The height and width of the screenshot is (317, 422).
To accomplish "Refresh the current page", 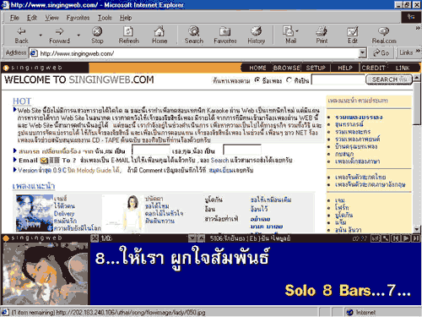I will click(128, 36).
